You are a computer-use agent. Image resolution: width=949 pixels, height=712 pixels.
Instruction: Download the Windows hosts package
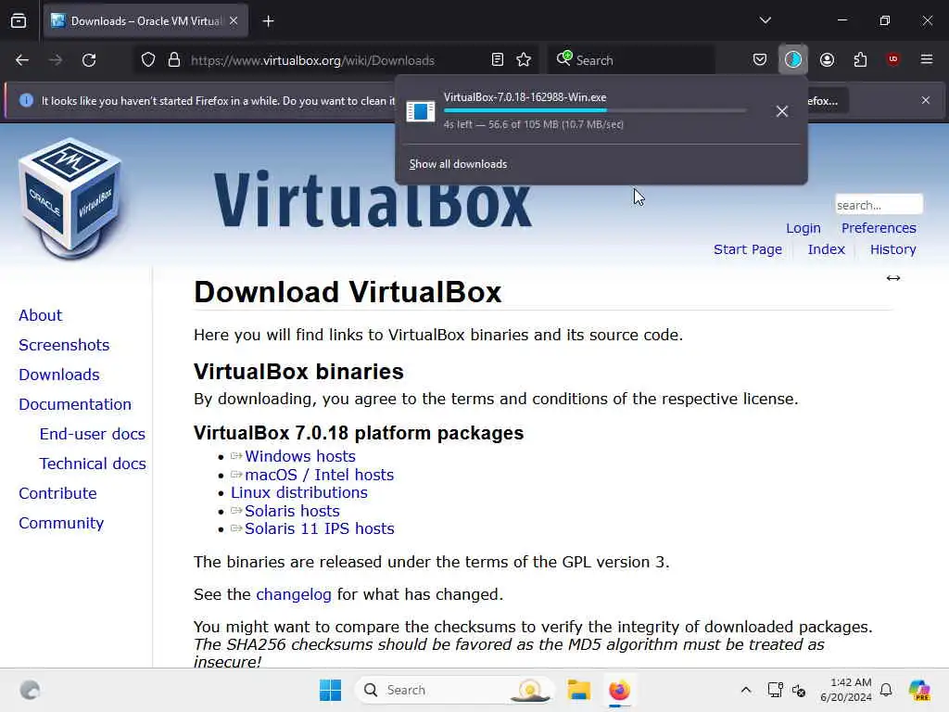click(300, 456)
